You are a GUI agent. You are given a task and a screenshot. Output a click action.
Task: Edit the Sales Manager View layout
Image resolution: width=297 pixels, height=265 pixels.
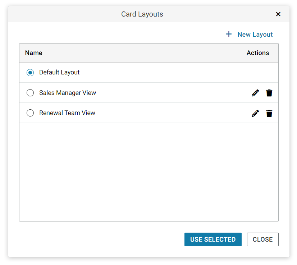coord(255,93)
